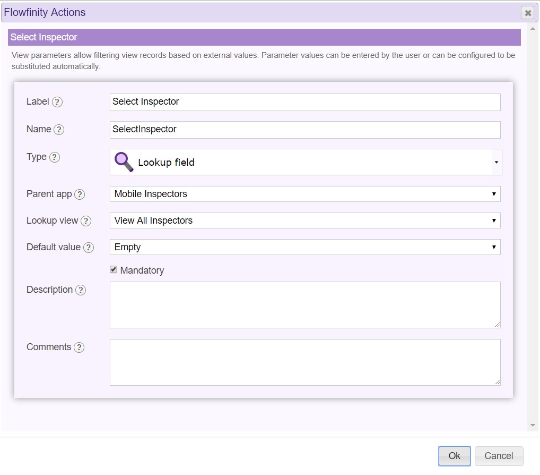
Task: Focus the Name input containing SelectInspector
Action: (x=305, y=130)
